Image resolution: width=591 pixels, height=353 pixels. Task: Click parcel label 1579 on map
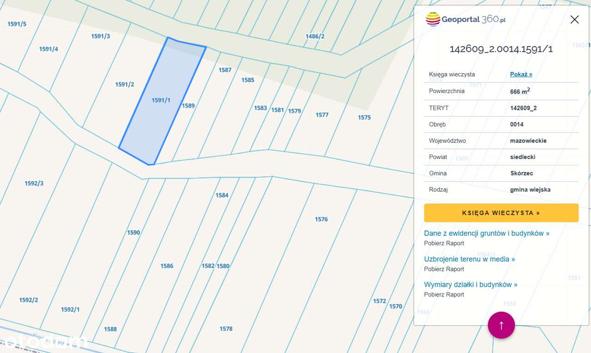[294, 111]
